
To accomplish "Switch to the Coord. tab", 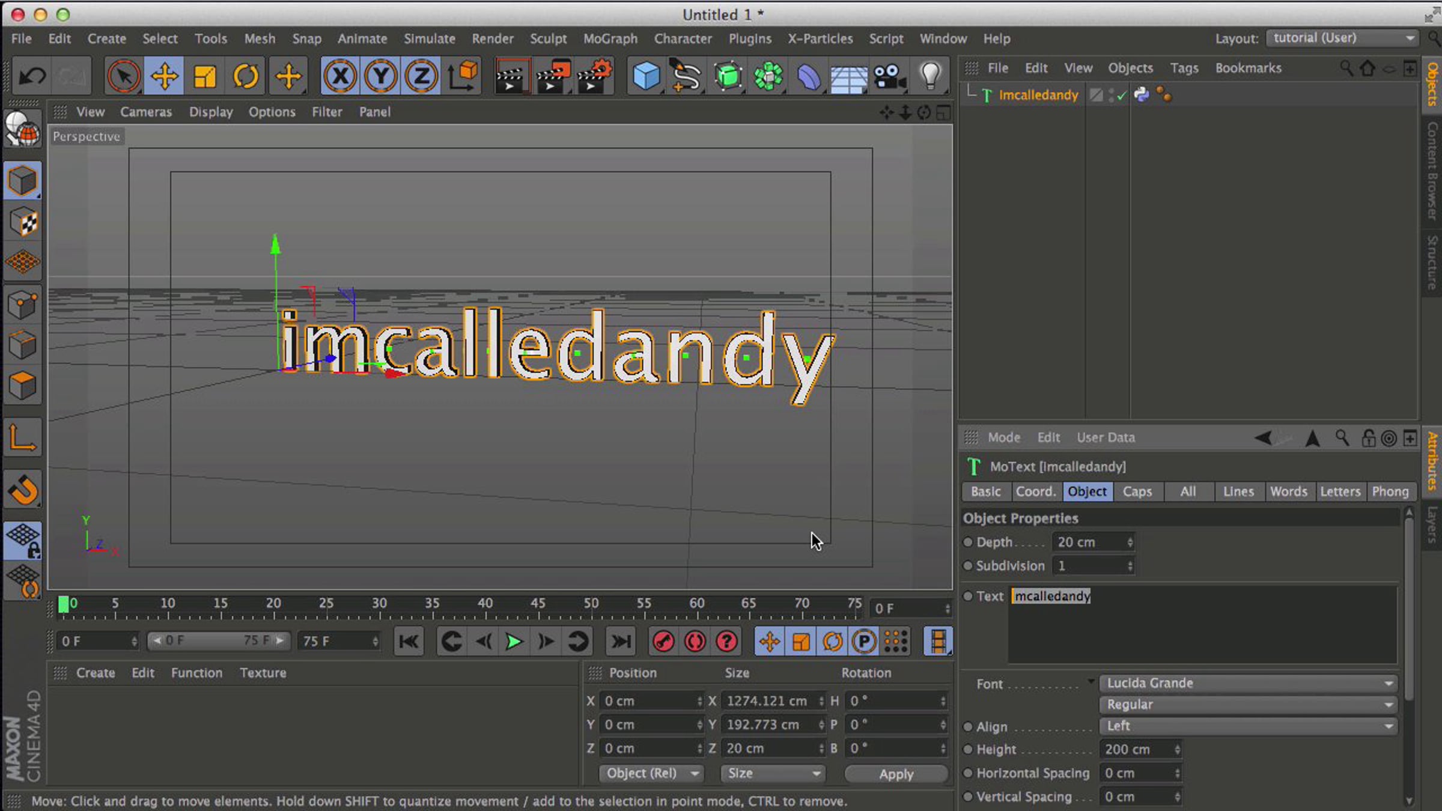I will point(1035,491).
